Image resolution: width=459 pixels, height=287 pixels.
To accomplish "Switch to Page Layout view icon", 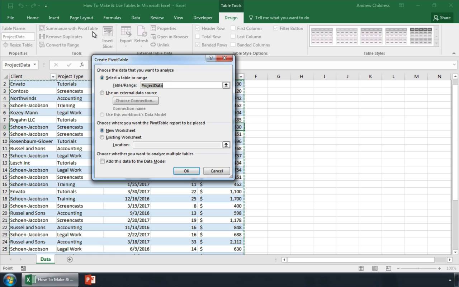I will (375, 268).
